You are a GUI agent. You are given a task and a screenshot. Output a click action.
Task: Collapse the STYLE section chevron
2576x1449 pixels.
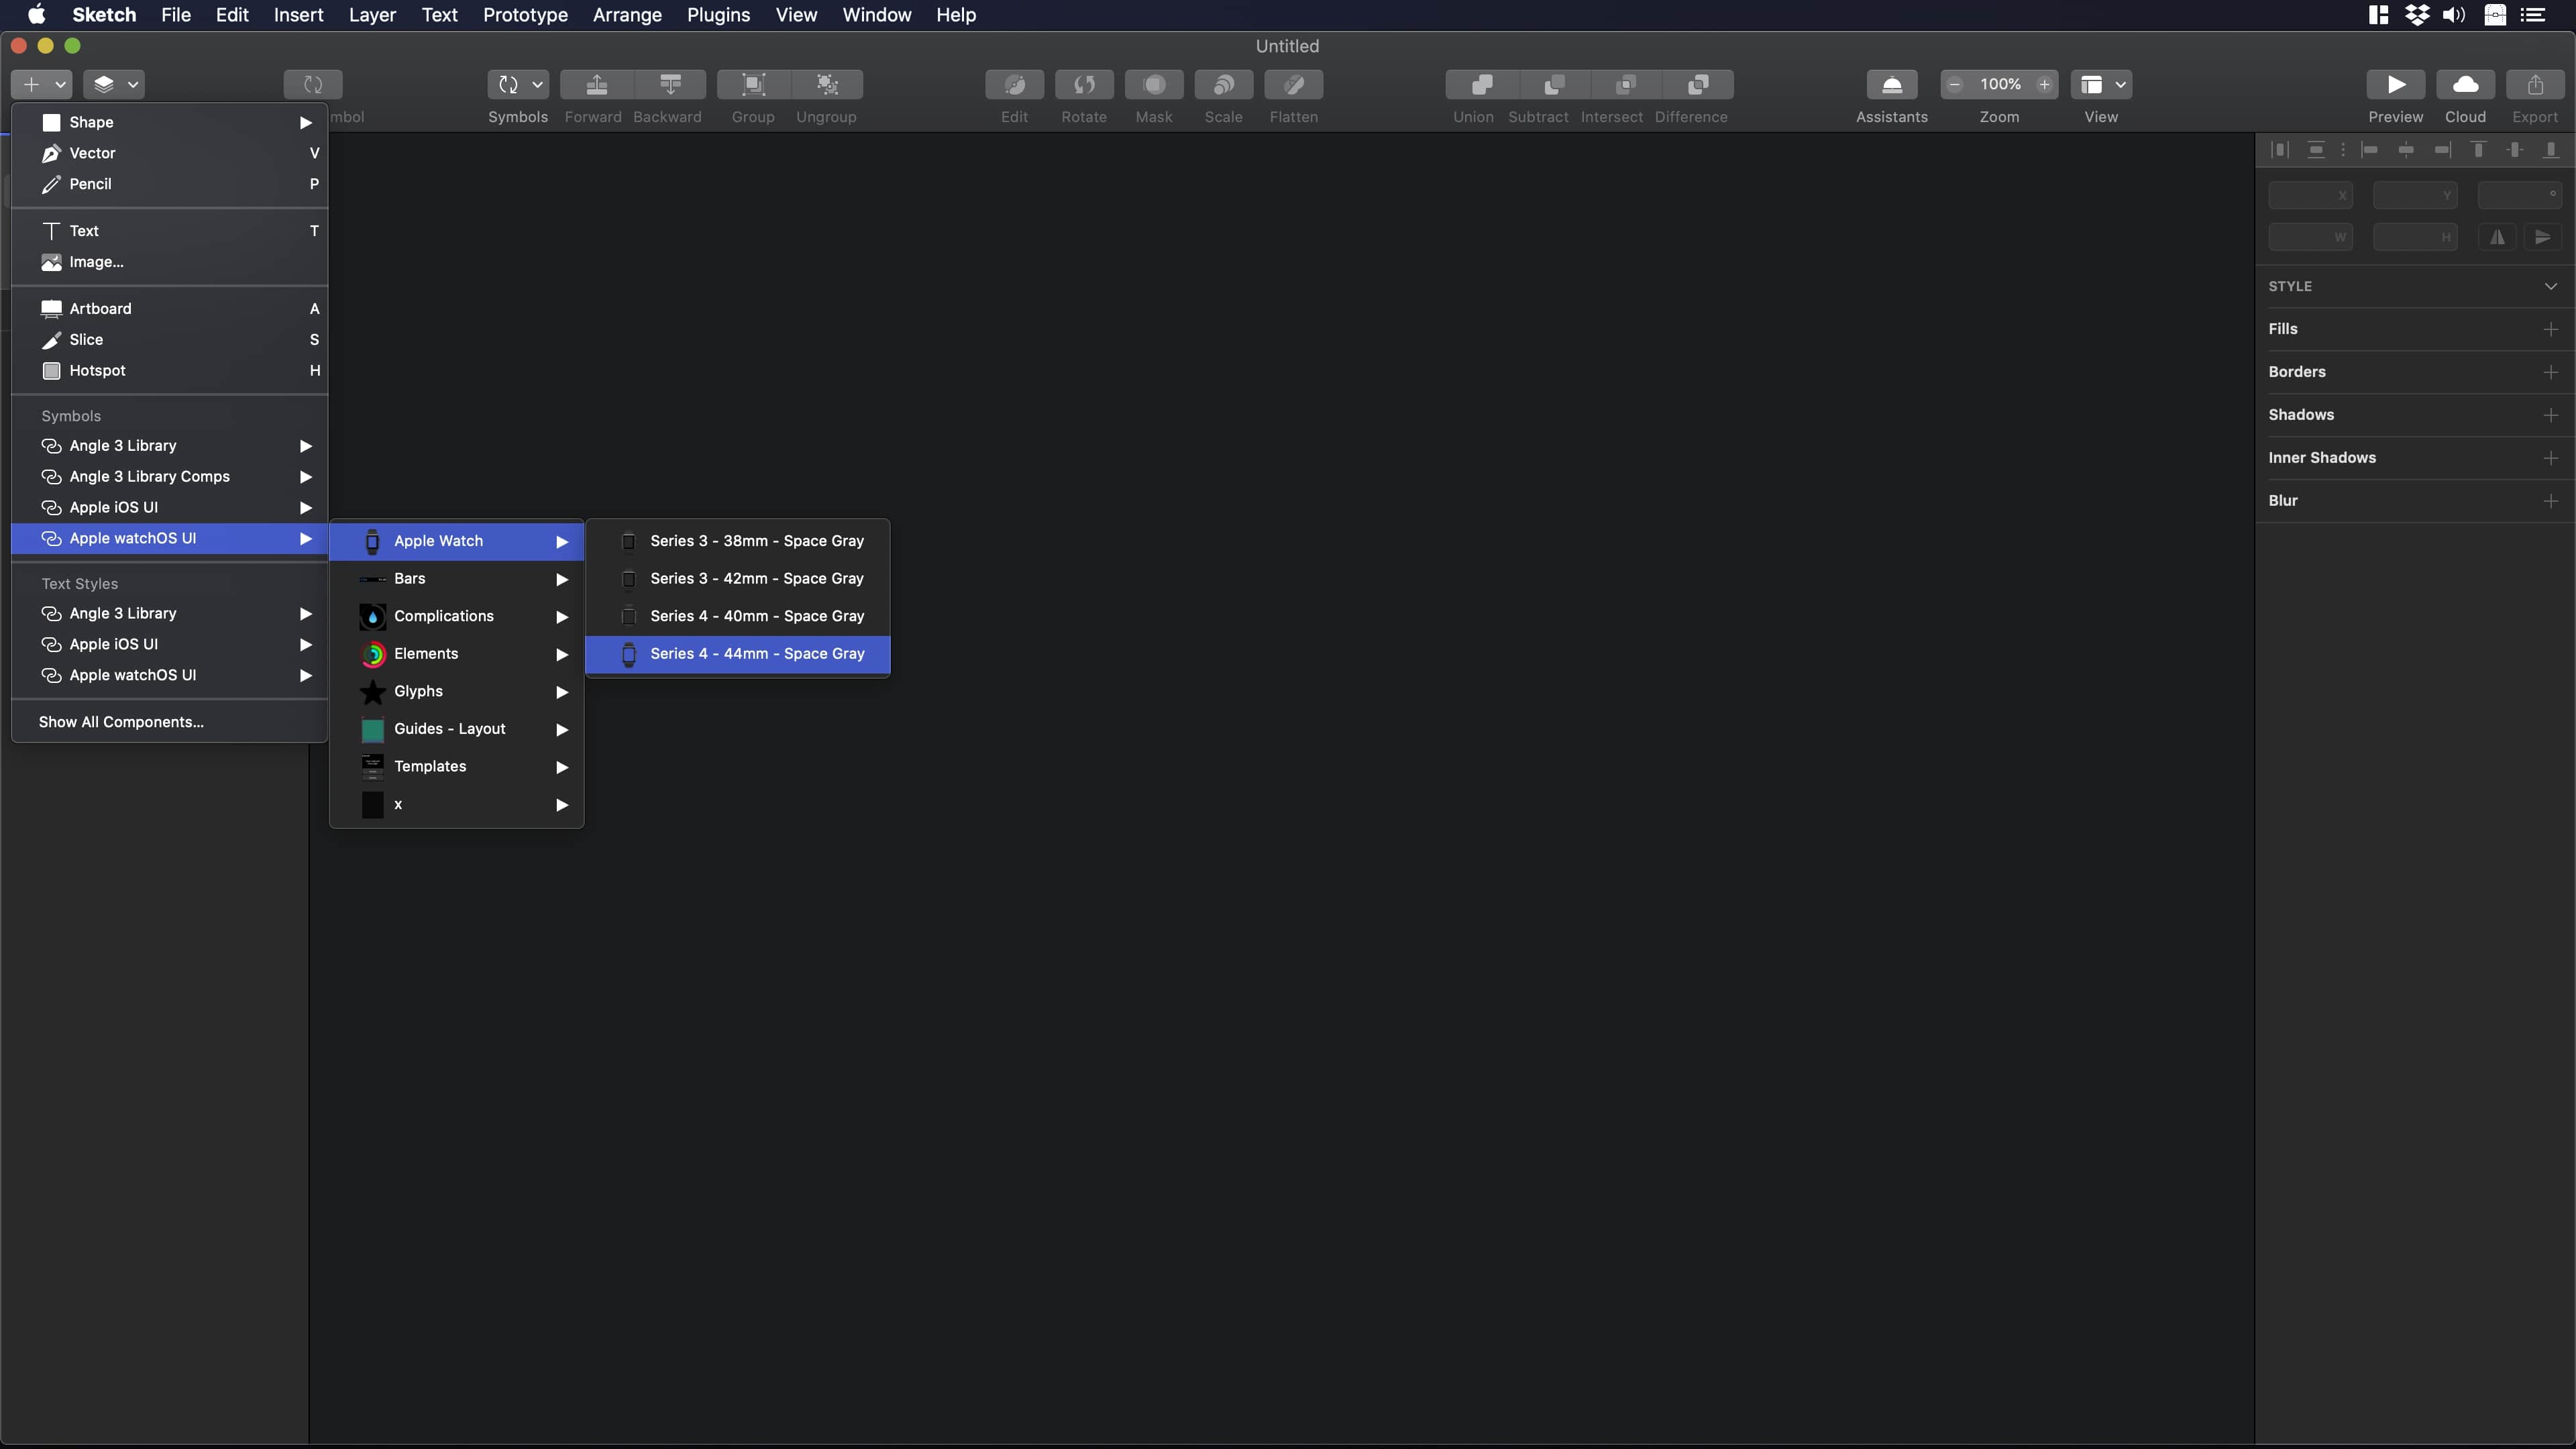[x=2551, y=286]
